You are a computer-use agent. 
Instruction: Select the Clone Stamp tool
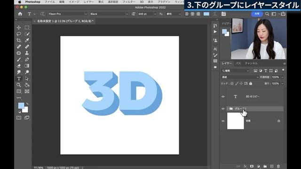point(27,53)
